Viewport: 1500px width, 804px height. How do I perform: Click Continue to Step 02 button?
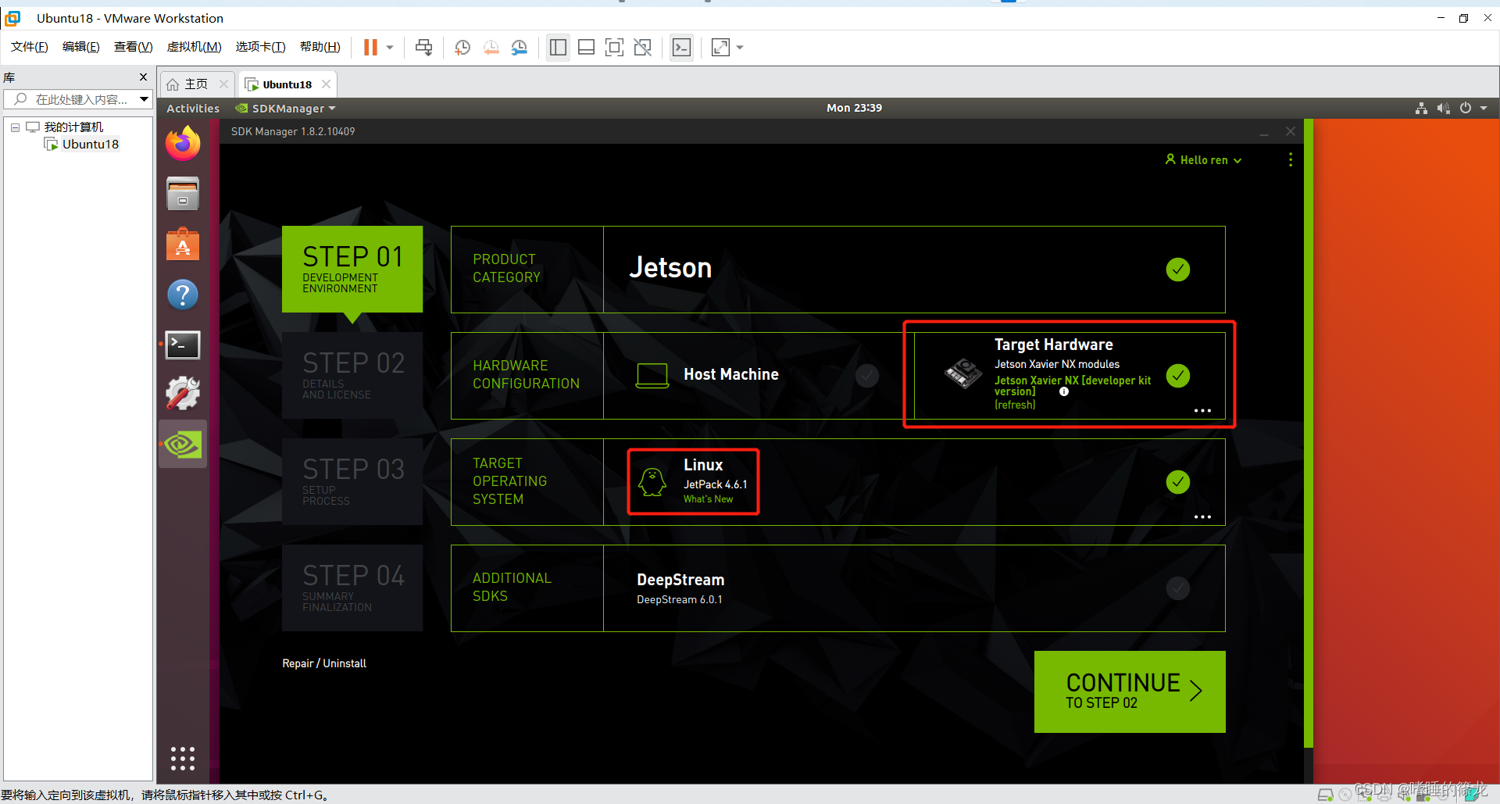click(1130, 691)
